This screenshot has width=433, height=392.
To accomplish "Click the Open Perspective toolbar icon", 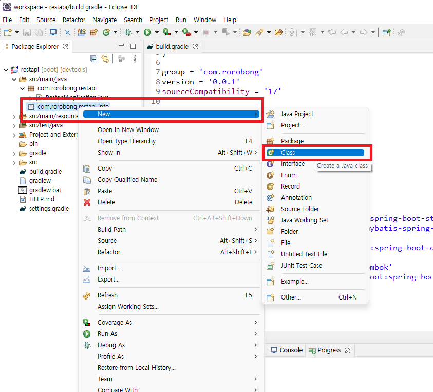I will coord(386,32).
